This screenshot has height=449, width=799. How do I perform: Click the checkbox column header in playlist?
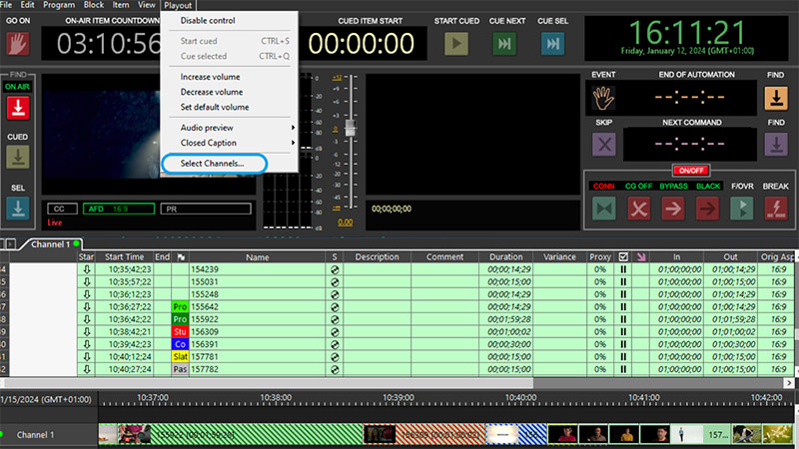(624, 256)
